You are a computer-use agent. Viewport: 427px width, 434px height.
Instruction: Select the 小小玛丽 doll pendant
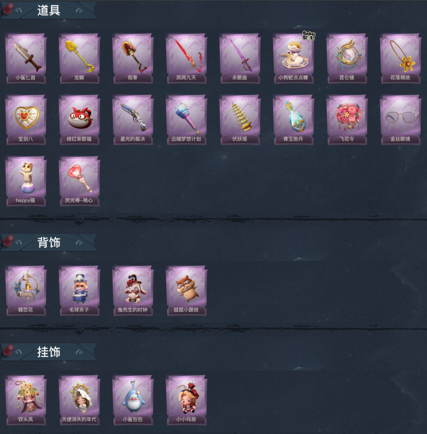[x=186, y=400]
